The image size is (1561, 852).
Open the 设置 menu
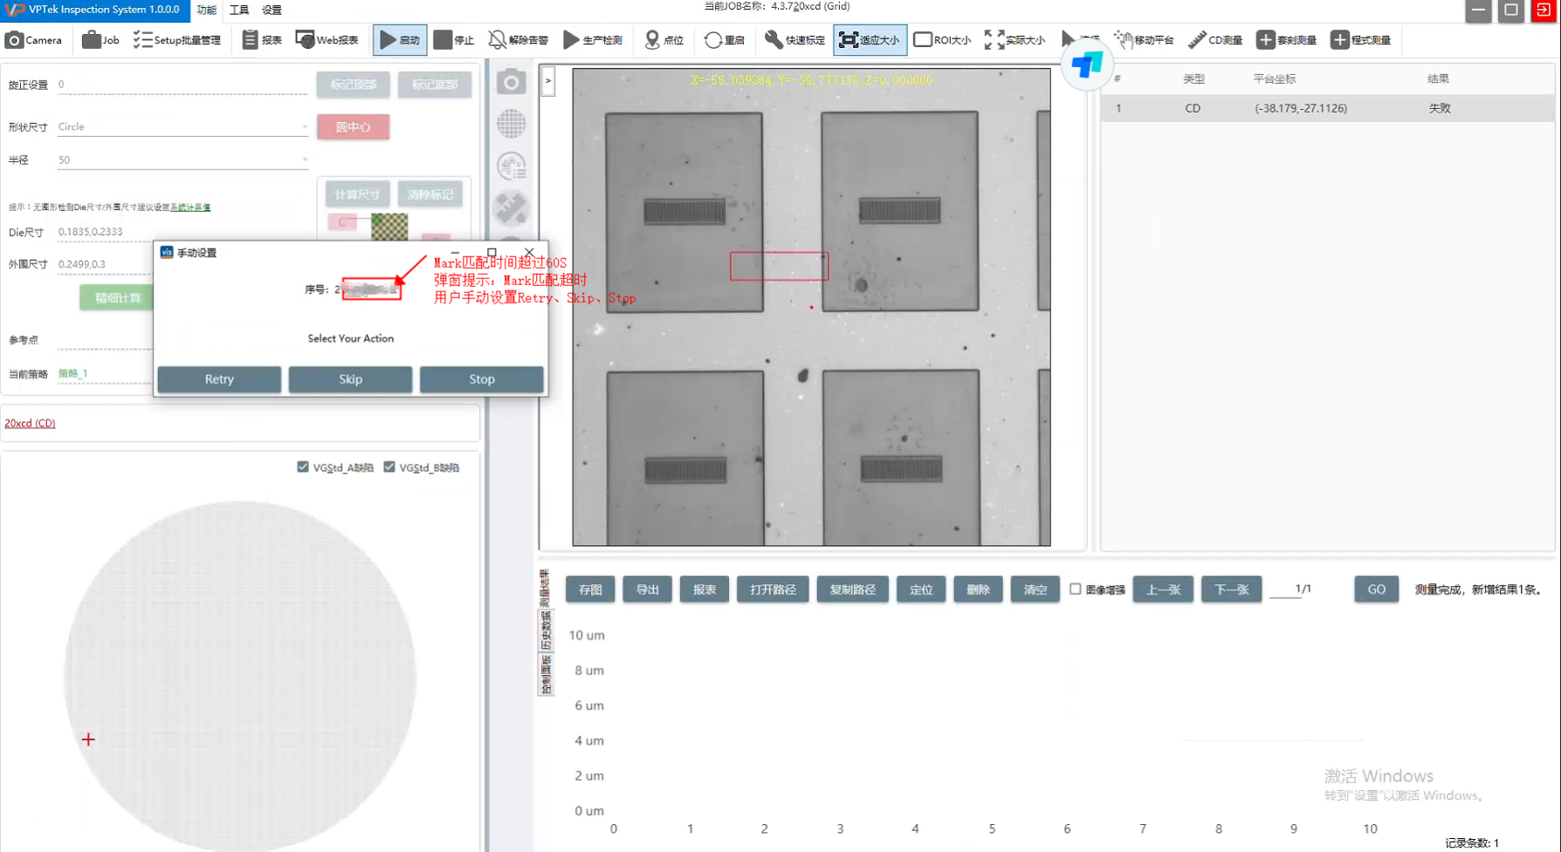(x=272, y=10)
